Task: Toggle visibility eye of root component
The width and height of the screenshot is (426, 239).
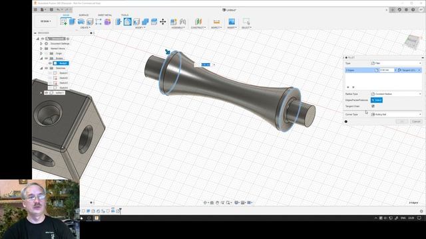Action: tap(43, 39)
